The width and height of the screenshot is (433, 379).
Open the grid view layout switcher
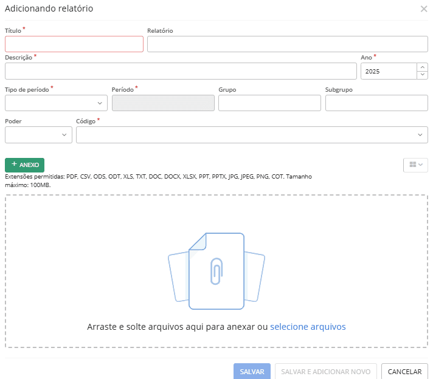coord(415,165)
